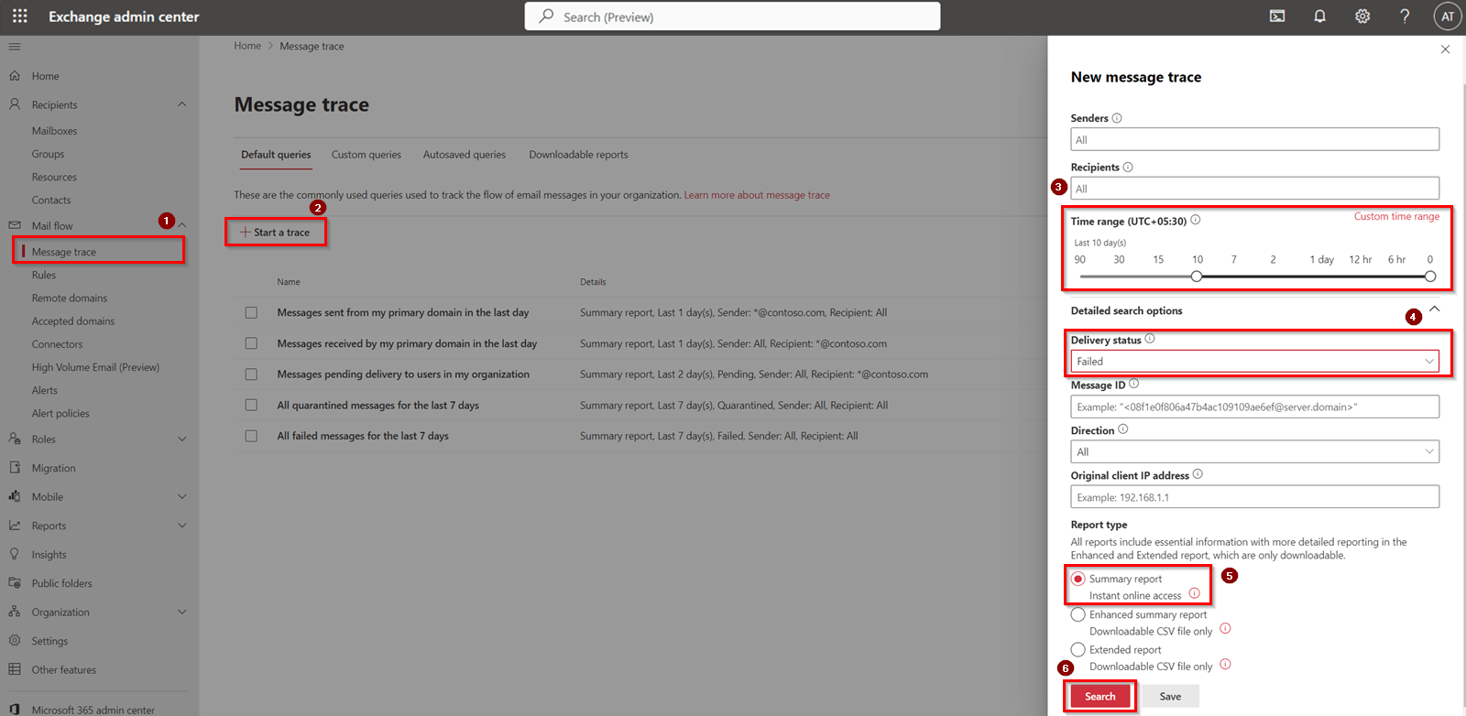Switch to the Downloadable reports tab

(578, 155)
